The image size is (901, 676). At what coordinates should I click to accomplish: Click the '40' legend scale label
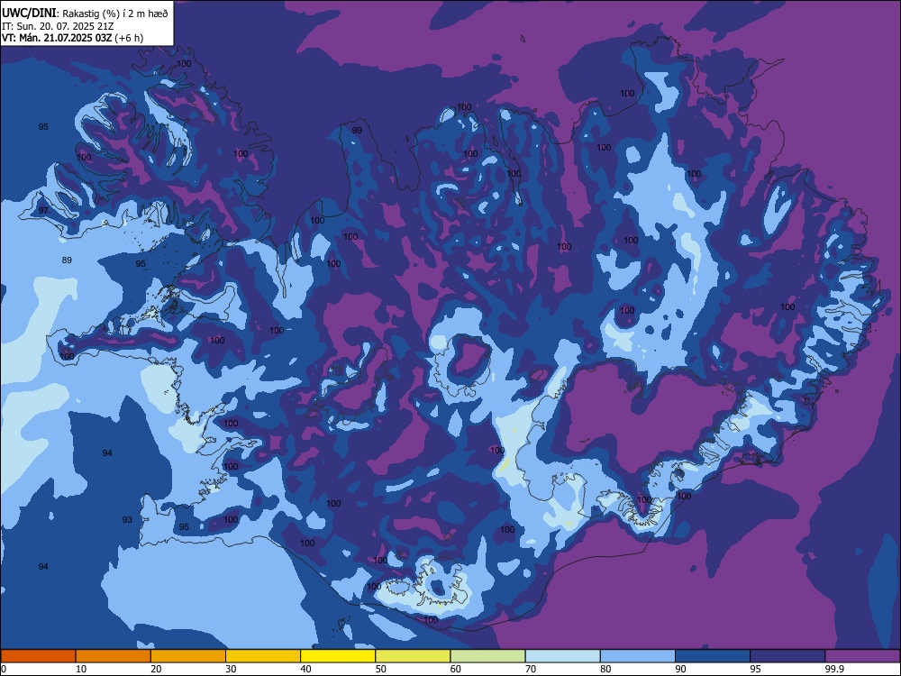[x=305, y=669]
